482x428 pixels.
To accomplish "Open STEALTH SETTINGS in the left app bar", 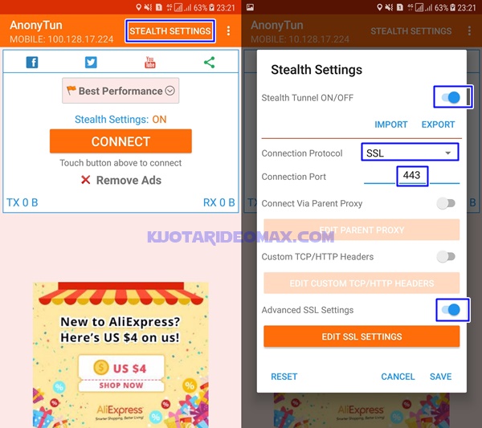I will pos(170,31).
